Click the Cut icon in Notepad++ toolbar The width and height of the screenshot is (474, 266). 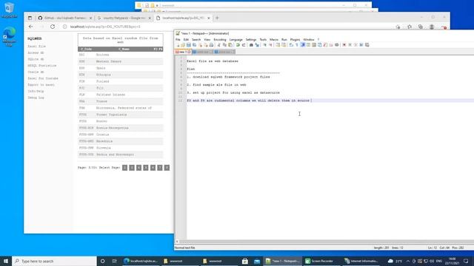click(x=219, y=45)
